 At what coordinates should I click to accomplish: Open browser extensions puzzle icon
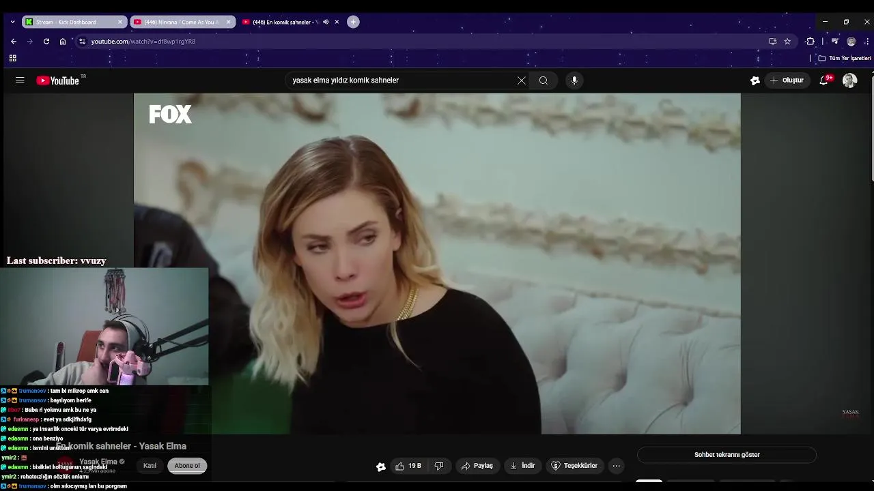810,42
